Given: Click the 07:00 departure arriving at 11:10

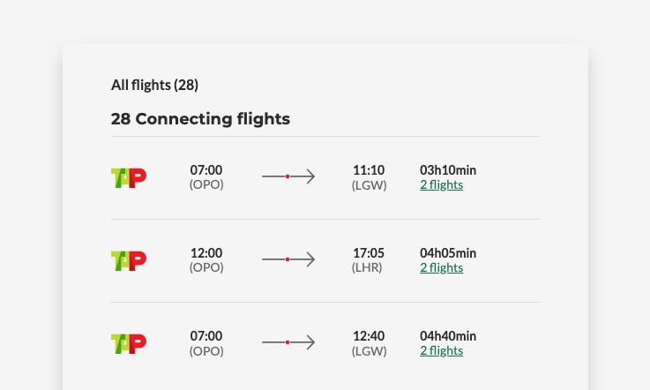Looking at the screenshot, I should pyautogui.click(x=206, y=170).
